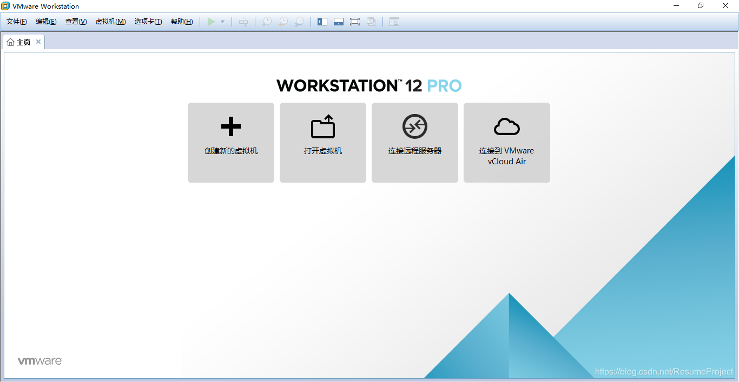Open the 编辑(E) menu
Screen dimensions: 739x382
46,22
